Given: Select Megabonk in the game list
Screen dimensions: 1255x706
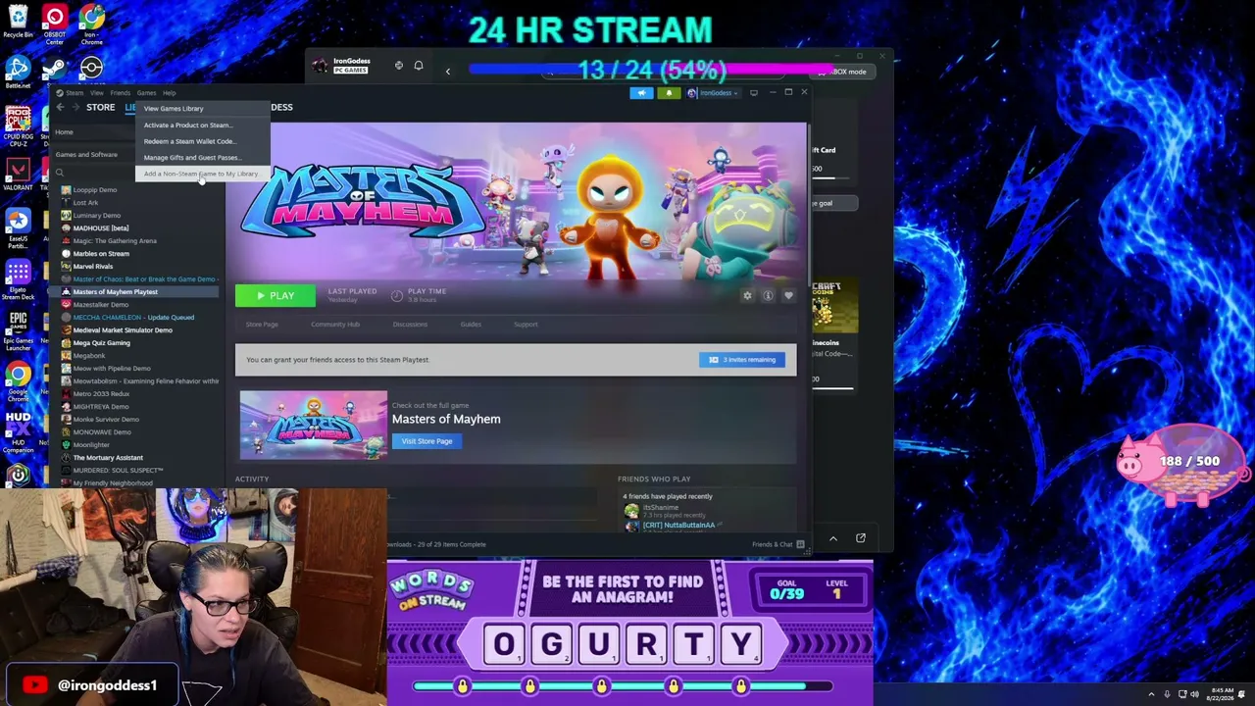Looking at the screenshot, I should point(88,355).
